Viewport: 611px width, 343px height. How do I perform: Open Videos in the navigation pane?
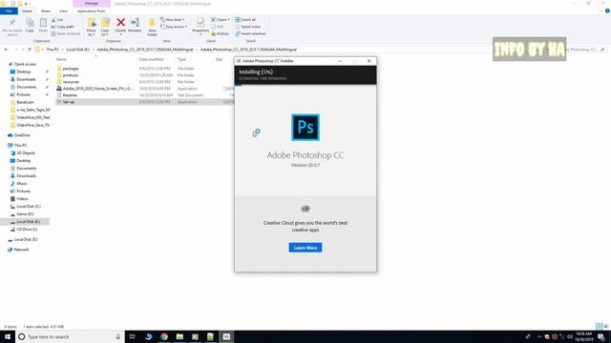point(22,198)
